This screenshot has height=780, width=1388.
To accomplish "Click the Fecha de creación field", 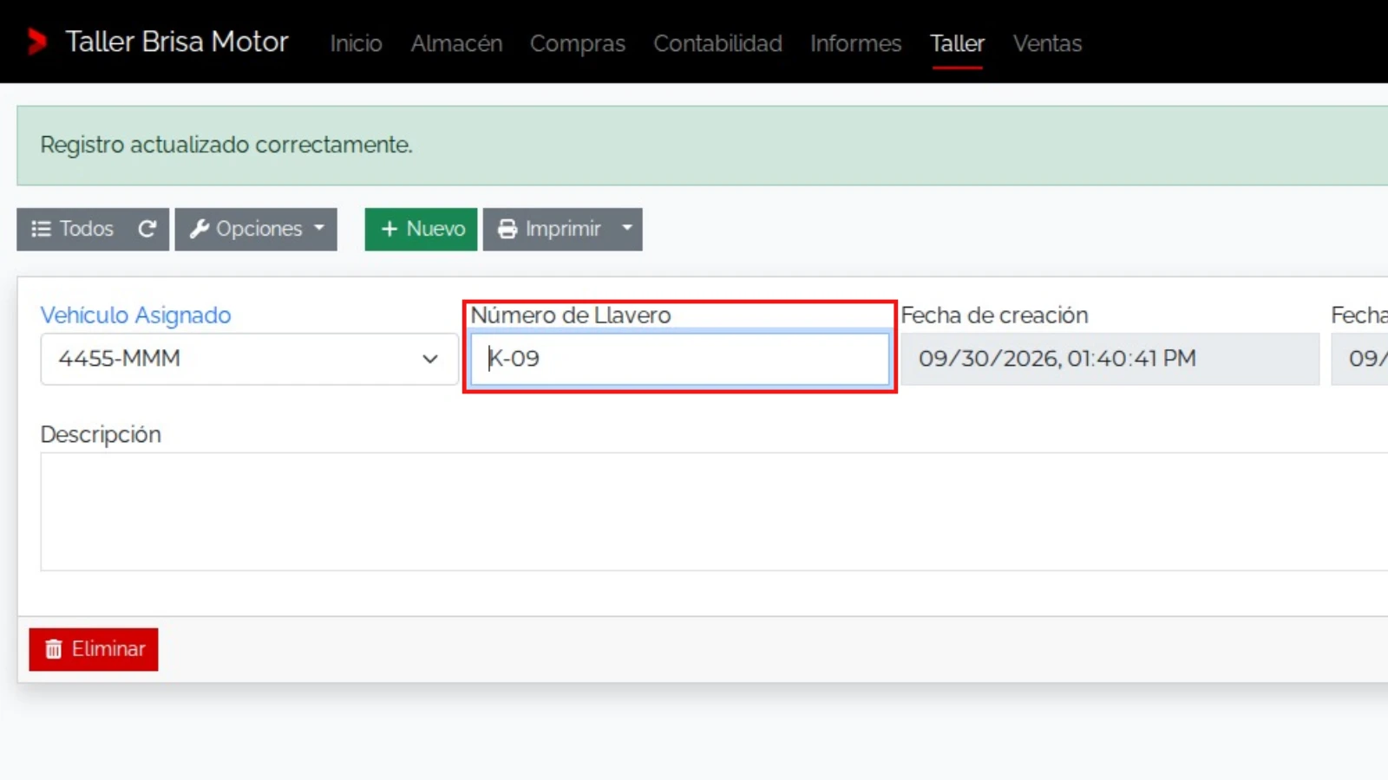I will point(1110,359).
